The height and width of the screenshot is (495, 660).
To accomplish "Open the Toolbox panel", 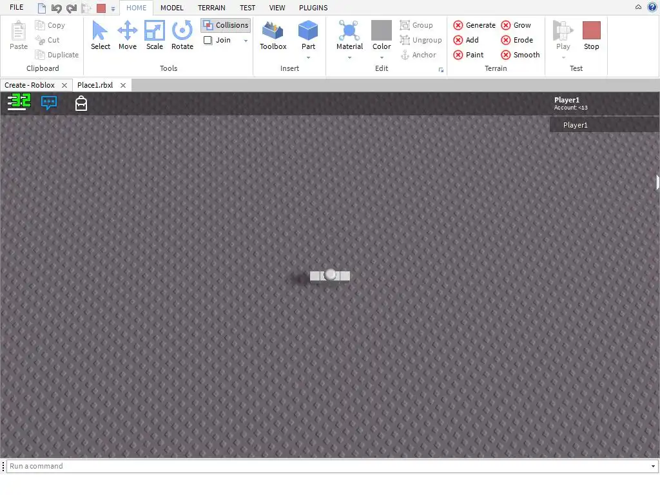I will click(x=273, y=35).
